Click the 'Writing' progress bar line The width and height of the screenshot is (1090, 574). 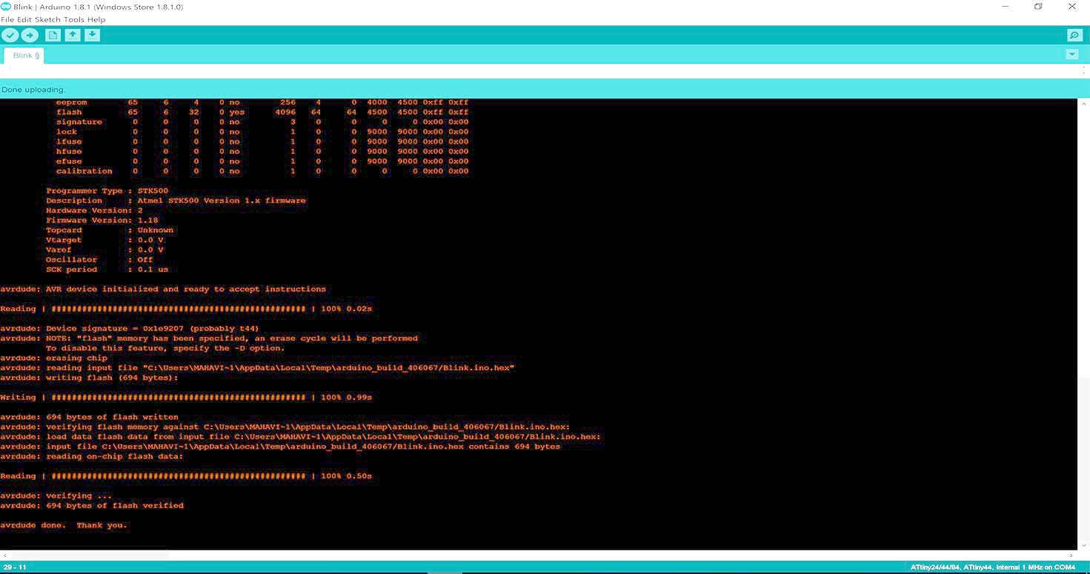(x=186, y=397)
